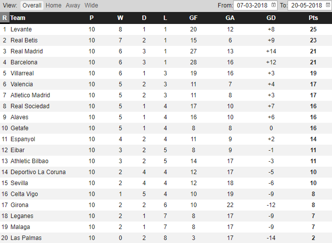This screenshot has width=332, height=243.
Task: Sort table by Pts column header
Action: click(313, 18)
